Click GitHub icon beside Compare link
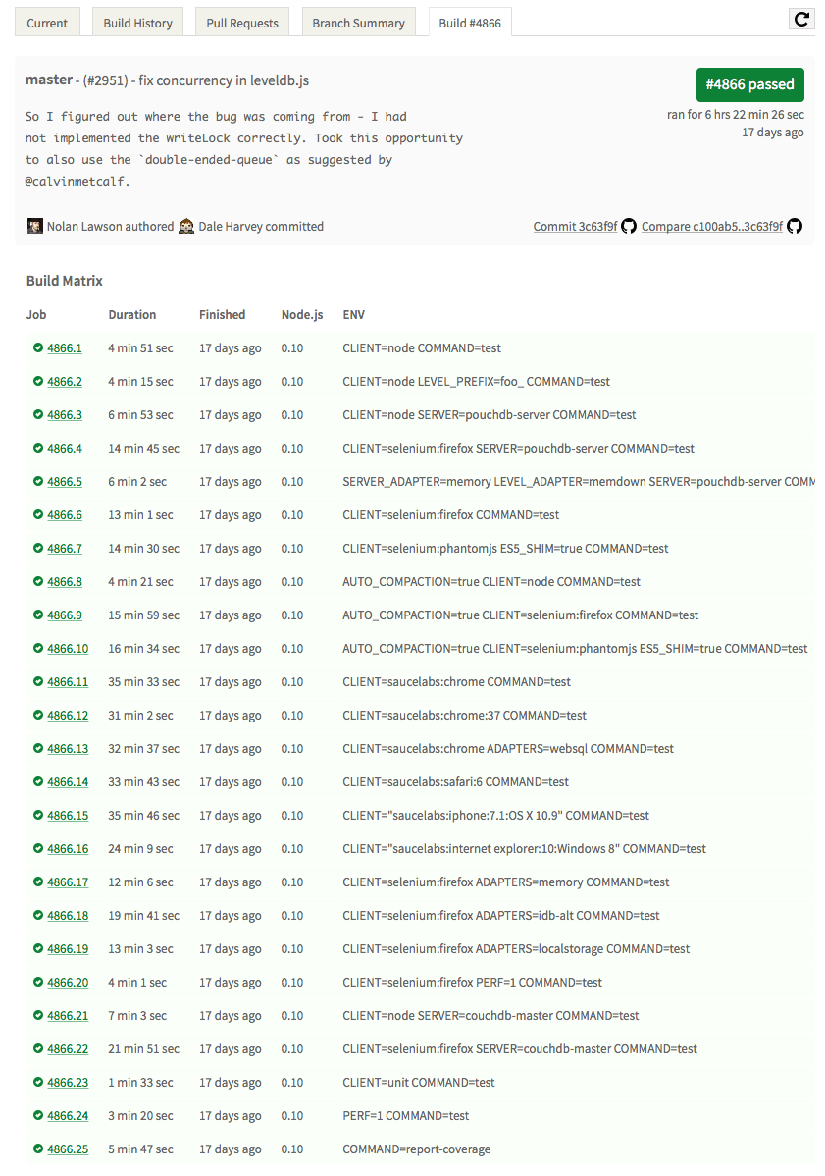The image size is (825, 1176). point(795,227)
